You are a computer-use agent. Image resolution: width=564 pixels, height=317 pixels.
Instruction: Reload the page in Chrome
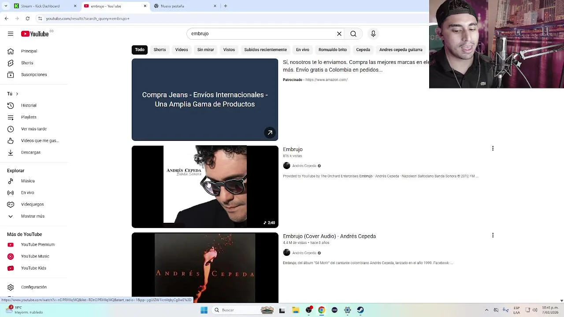tap(27, 18)
